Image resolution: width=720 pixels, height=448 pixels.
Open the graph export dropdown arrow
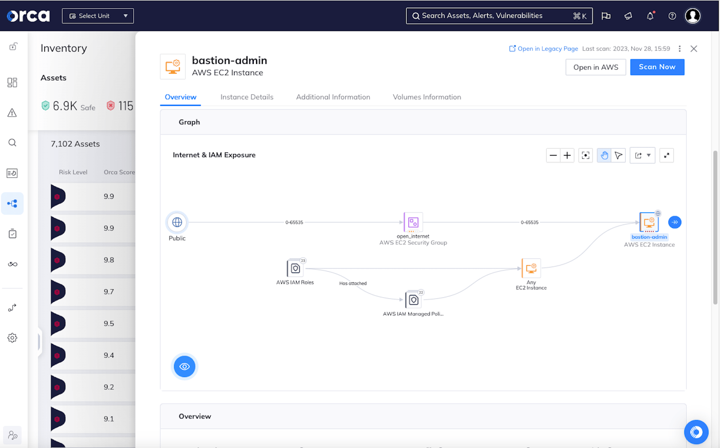648,155
